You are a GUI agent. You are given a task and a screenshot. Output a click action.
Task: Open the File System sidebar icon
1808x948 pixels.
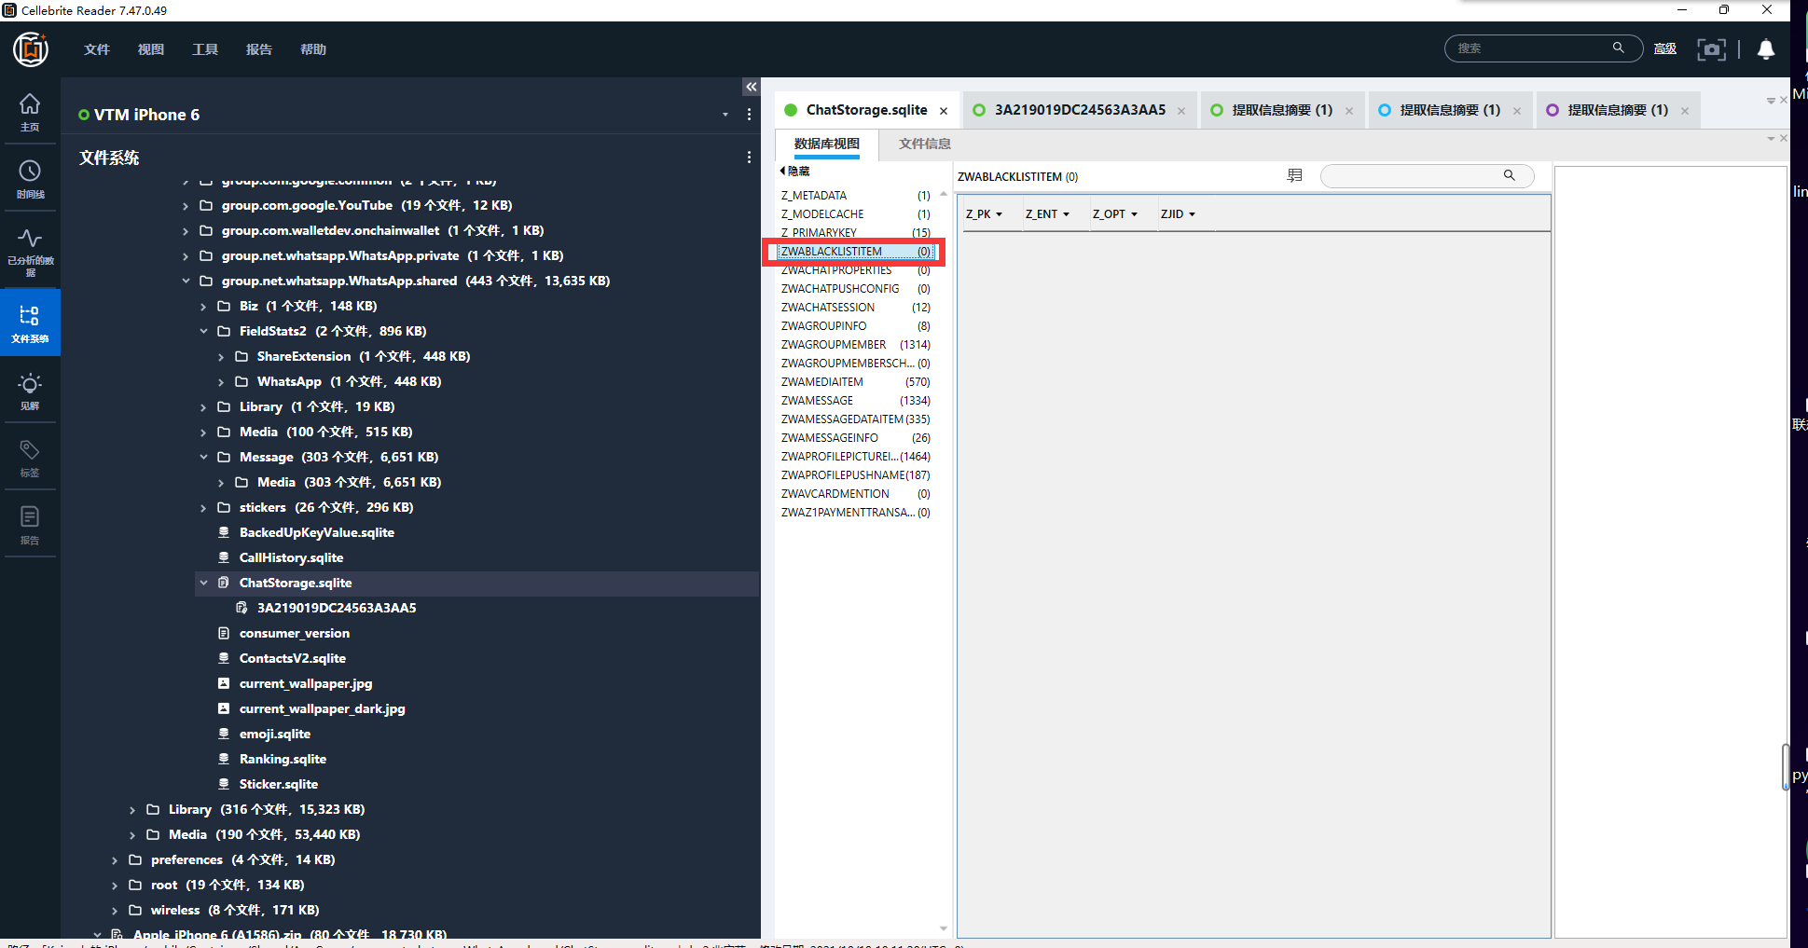30,323
